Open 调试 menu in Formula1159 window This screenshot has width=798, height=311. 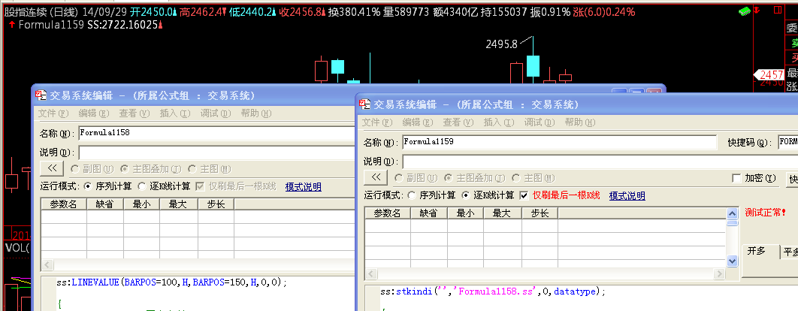tap(540, 122)
